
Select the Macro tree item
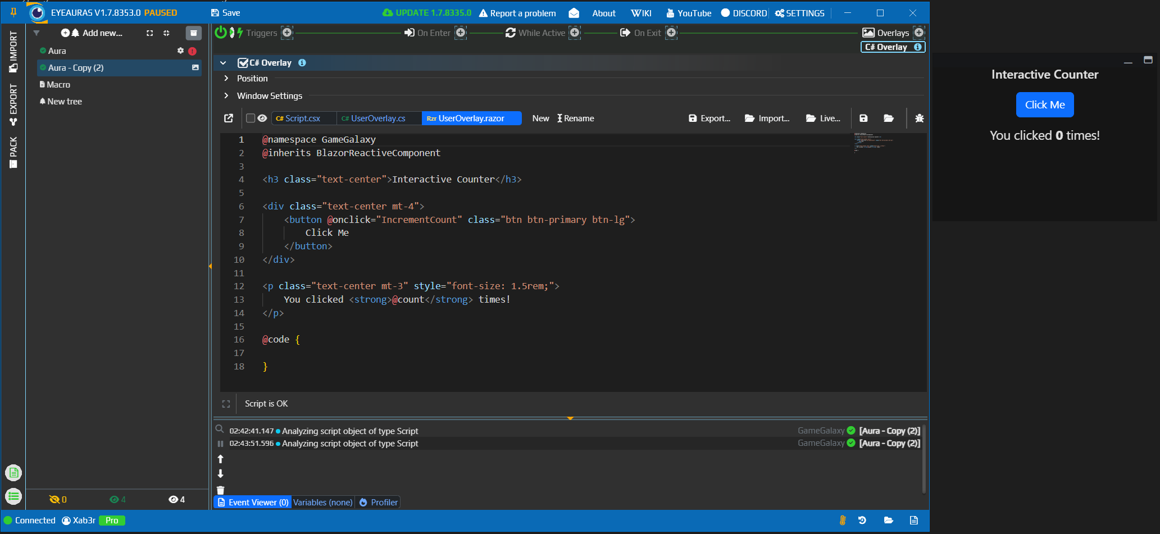tap(55, 85)
